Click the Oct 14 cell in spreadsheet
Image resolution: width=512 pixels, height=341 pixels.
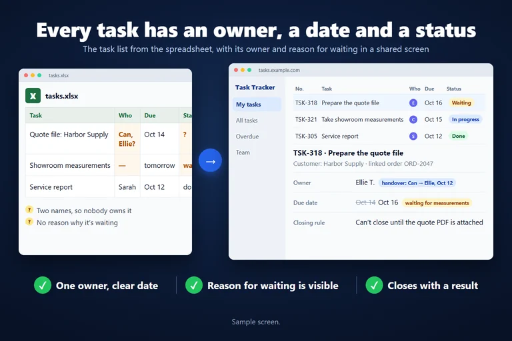[160, 139]
